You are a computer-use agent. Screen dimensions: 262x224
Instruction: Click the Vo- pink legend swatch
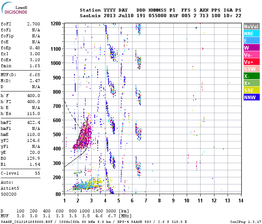(x=252, y=55)
